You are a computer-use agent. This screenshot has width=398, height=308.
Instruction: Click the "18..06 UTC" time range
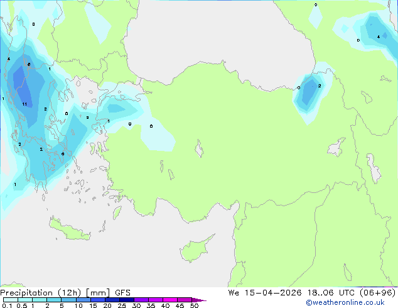tap(331, 293)
